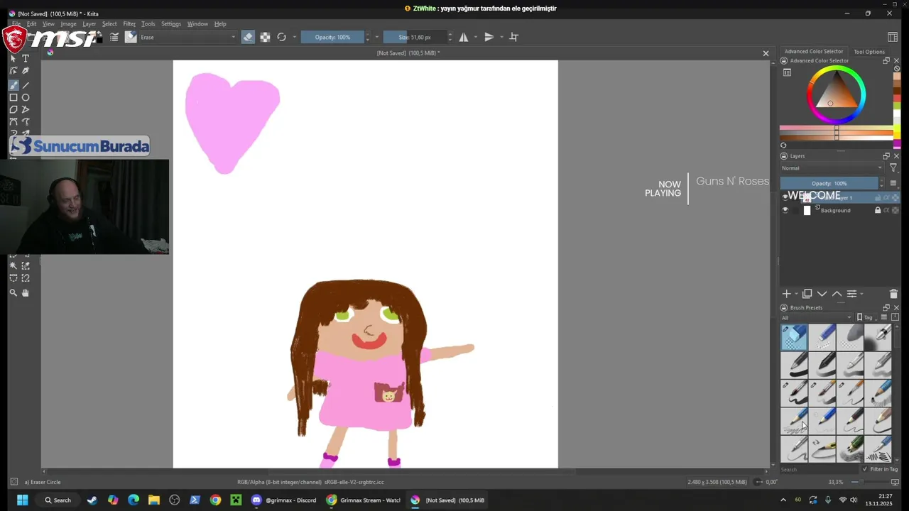Open File Explorer from the taskbar
The width and height of the screenshot is (909, 511).
click(x=154, y=500)
